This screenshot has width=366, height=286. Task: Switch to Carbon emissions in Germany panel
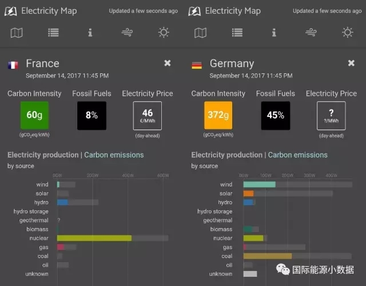click(298, 155)
